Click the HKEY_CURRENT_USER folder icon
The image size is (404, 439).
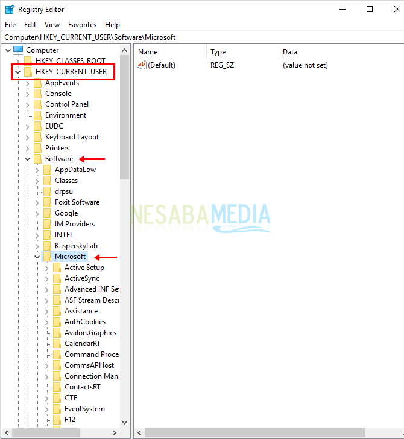coord(28,72)
